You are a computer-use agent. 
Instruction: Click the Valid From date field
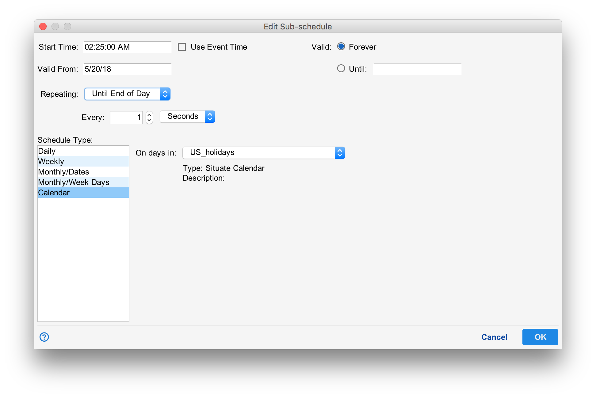point(127,69)
